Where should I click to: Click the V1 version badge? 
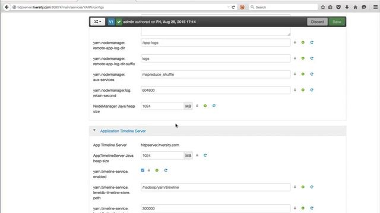pyautogui.click(x=111, y=22)
